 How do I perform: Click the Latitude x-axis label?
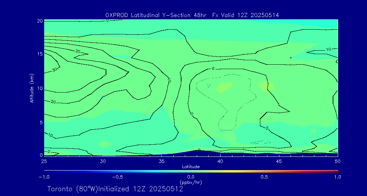[x=191, y=167]
